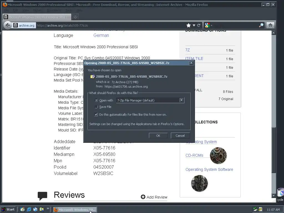
Task: Reload the page with the refresh icon
Action: click(199, 25)
